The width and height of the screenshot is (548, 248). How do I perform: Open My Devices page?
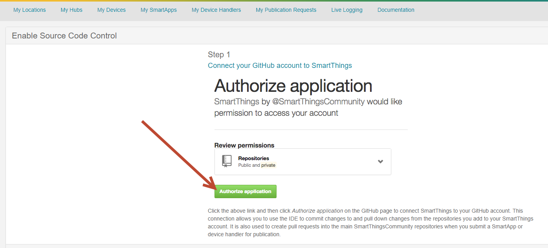pyautogui.click(x=112, y=10)
